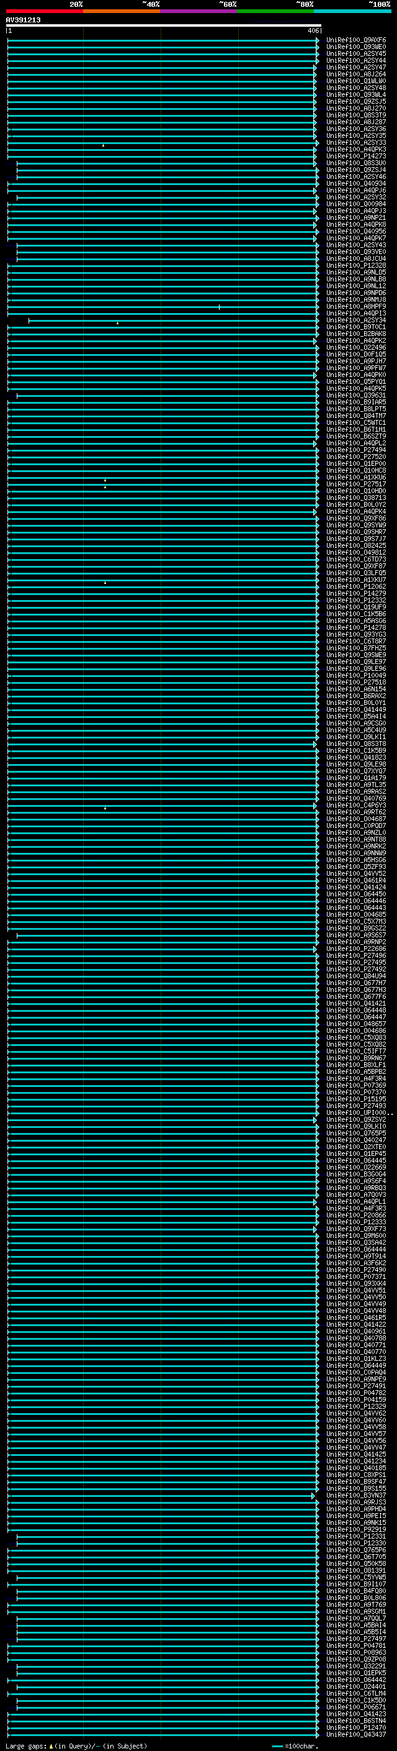
Task: Select hit label UniRef100_Q32291
Action: coord(356,1666)
